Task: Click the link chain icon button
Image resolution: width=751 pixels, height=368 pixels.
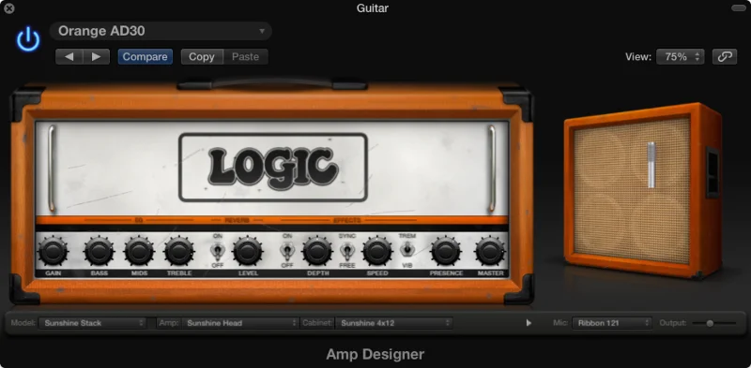Action: pos(724,57)
